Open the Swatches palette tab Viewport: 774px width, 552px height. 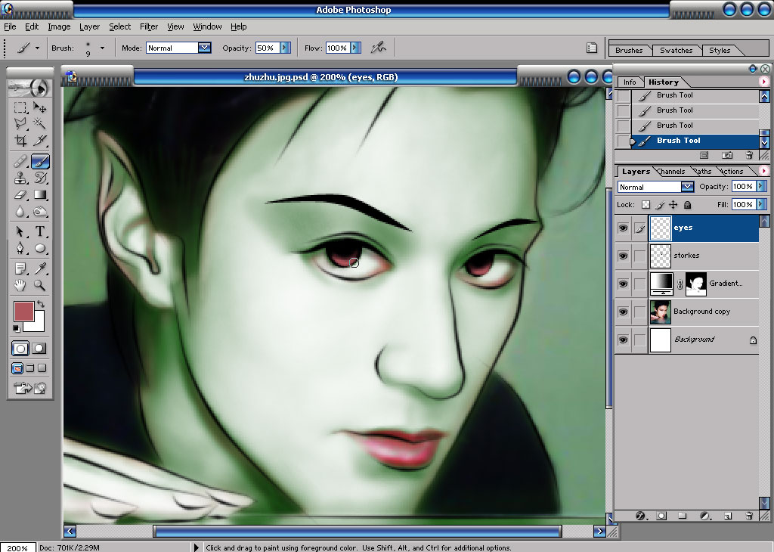676,51
